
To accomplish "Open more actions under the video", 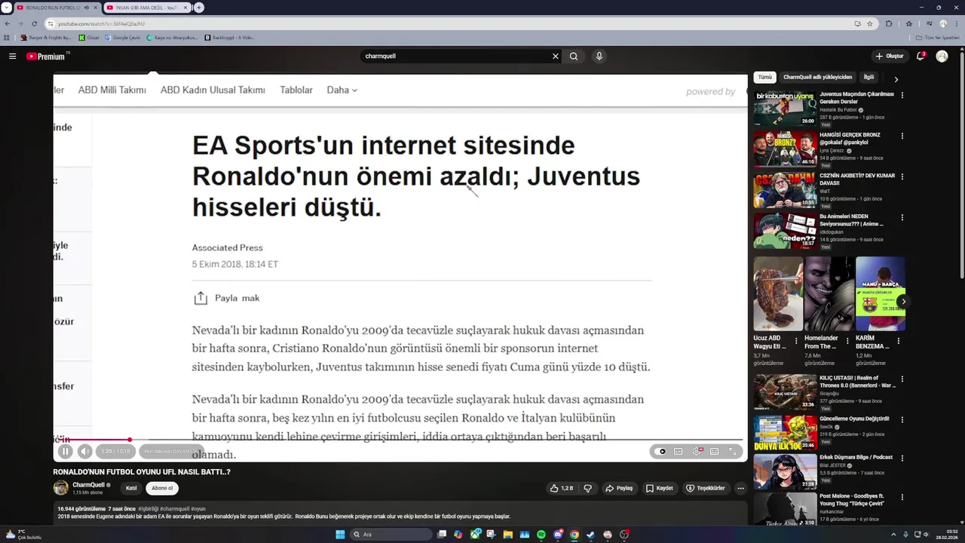I will pyautogui.click(x=740, y=488).
